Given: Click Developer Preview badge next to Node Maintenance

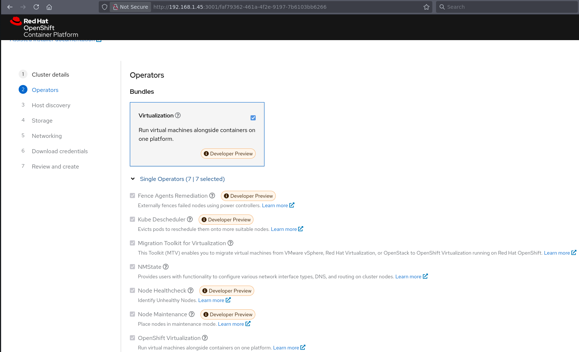Looking at the screenshot, I should click(x=228, y=314).
